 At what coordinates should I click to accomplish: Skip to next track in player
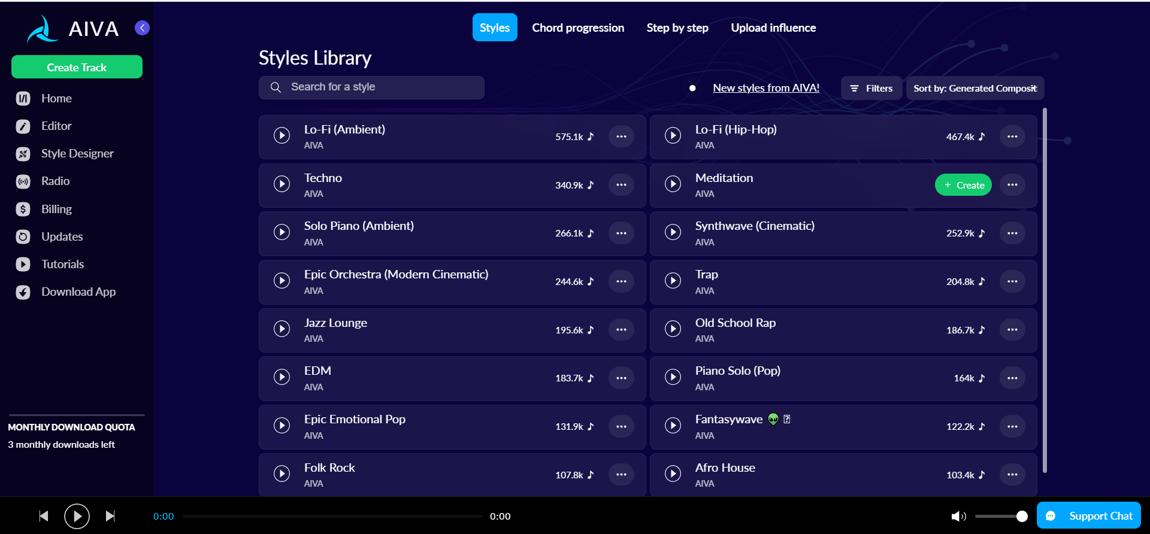(x=110, y=516)
